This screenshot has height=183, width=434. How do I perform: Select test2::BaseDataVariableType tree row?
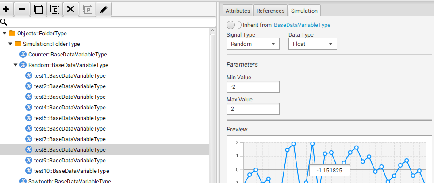click(104, 86)
